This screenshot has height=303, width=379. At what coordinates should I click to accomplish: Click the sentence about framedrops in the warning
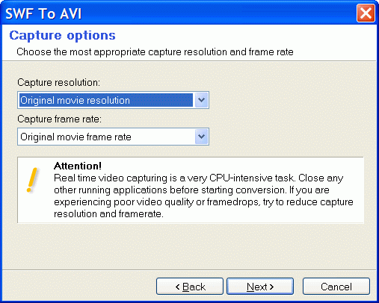point(203,202)
